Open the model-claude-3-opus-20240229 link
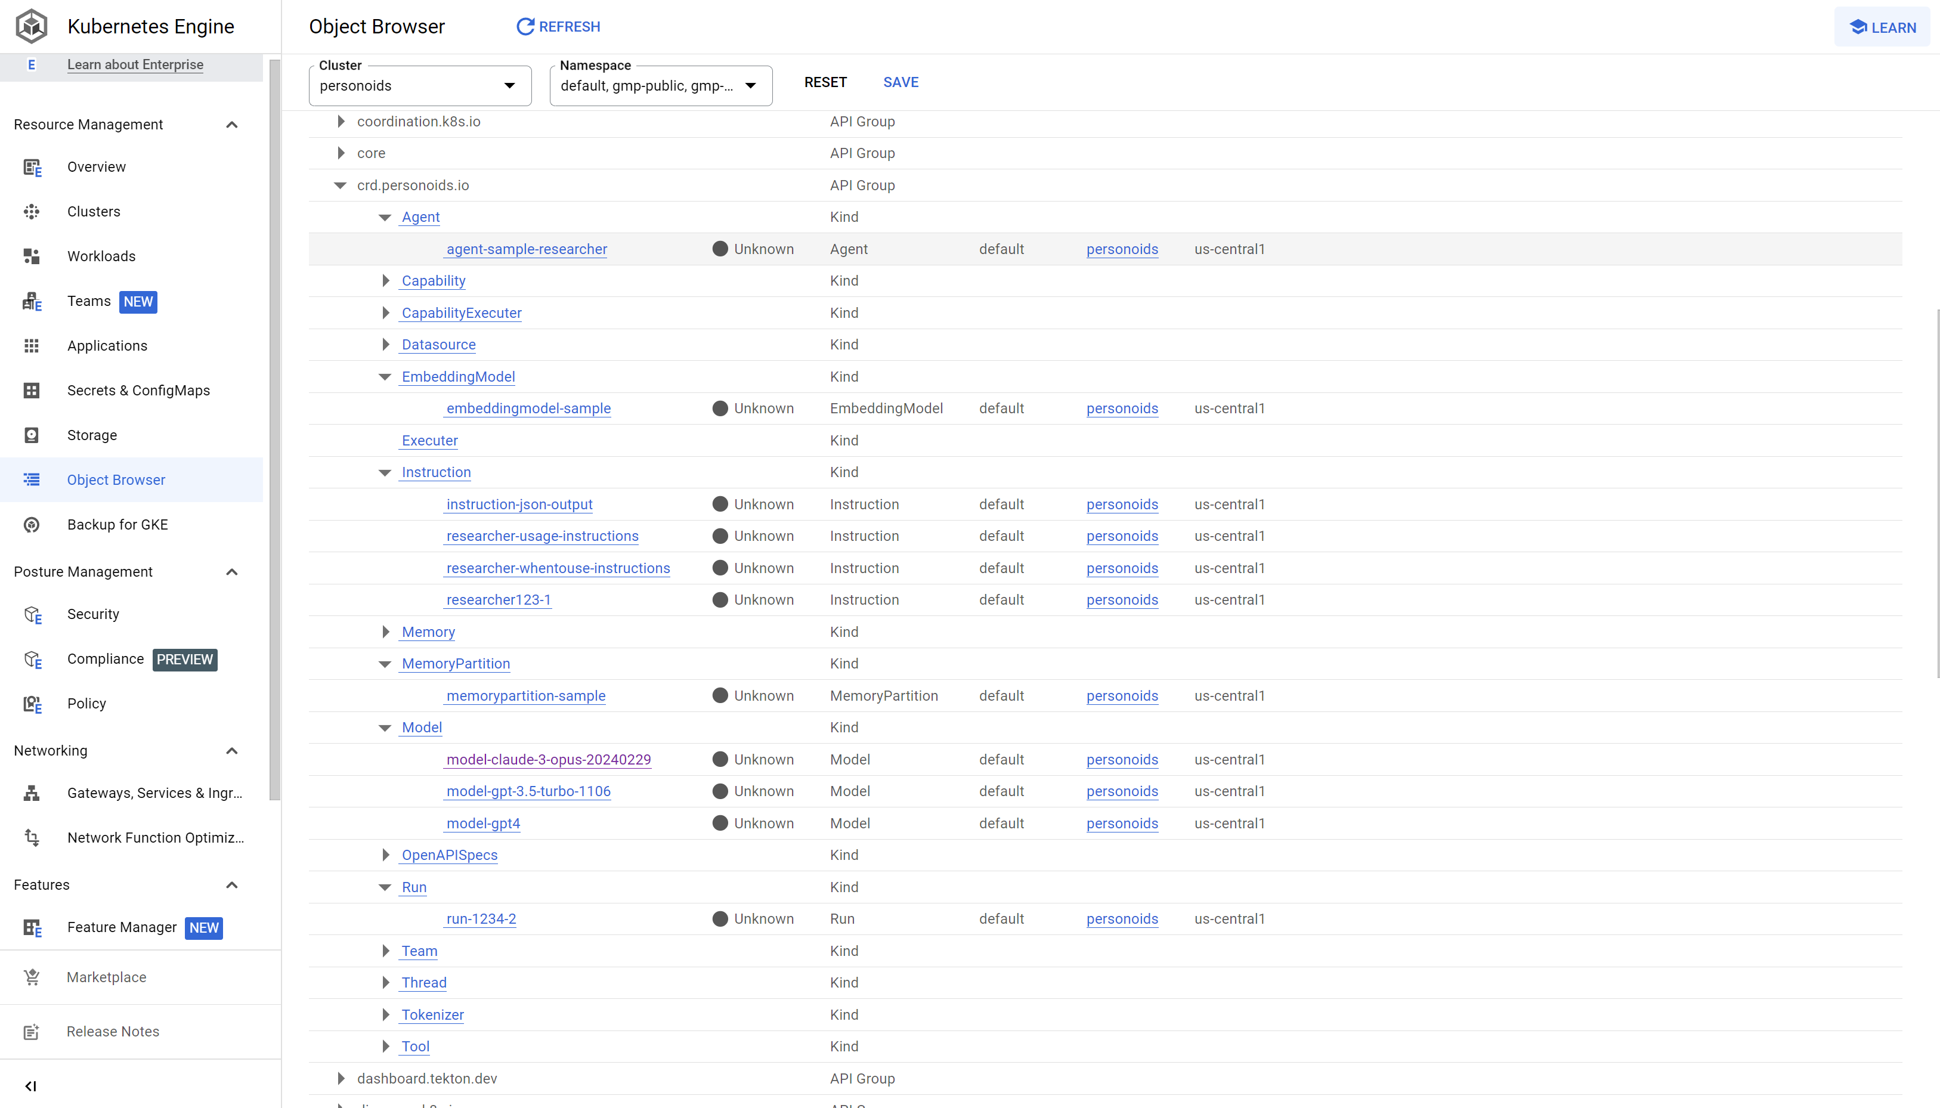The image size is (1940, 1108). click(549, 760)
